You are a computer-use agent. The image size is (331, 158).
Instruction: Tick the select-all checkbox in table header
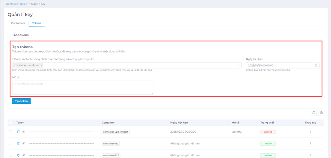10,123
